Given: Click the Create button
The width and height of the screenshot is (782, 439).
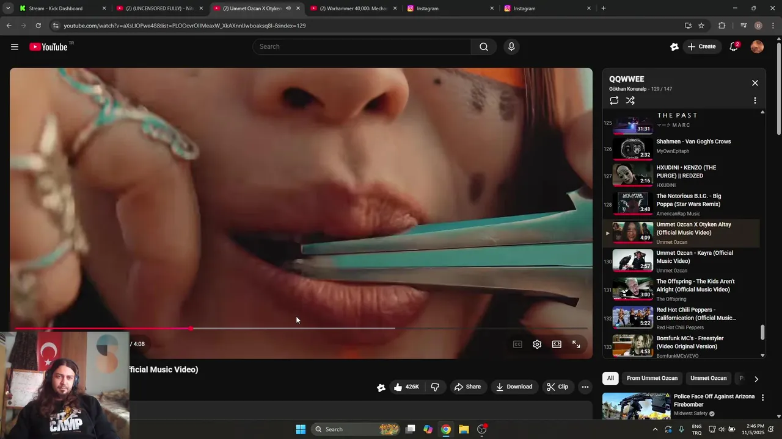Looking at the screenshot, I should pos(701,47).
